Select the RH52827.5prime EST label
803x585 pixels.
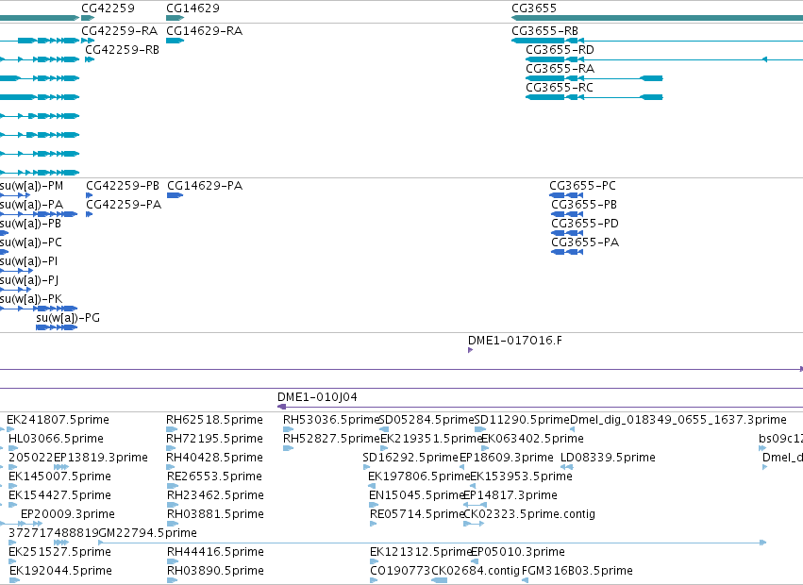pos(332,439)
